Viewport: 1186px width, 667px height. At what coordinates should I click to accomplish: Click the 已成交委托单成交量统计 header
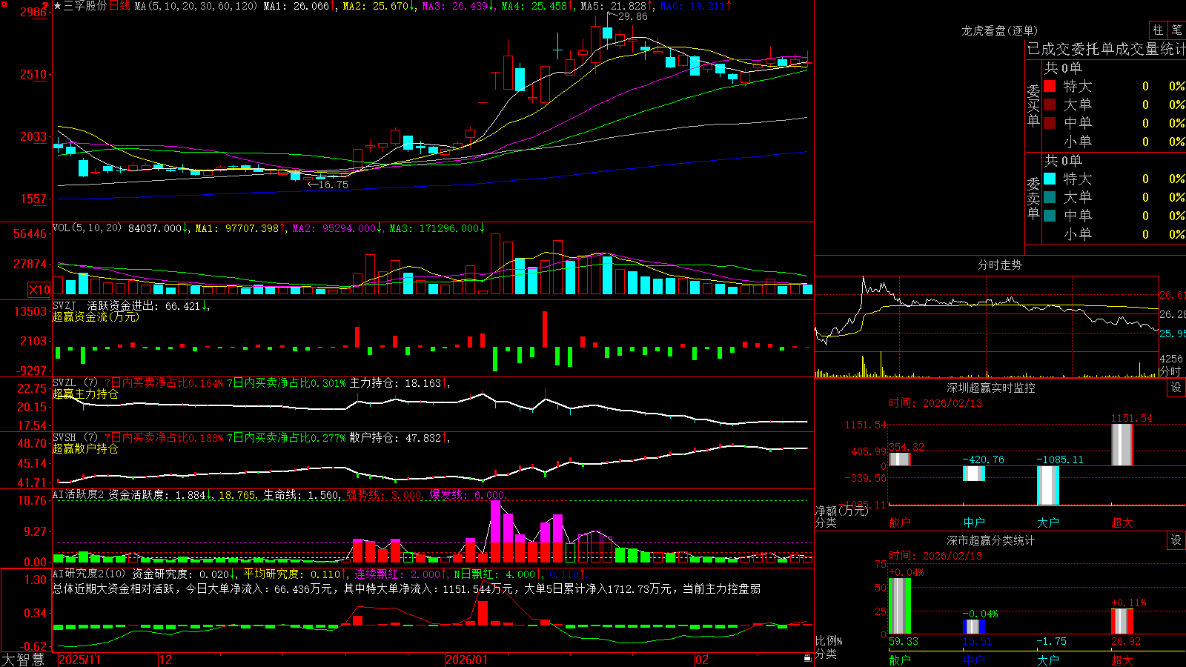pyautogui.click(x=1106, y=50)
